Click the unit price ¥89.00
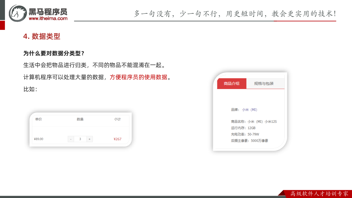This screenshot has width=352, height=198. pos(39,139)
